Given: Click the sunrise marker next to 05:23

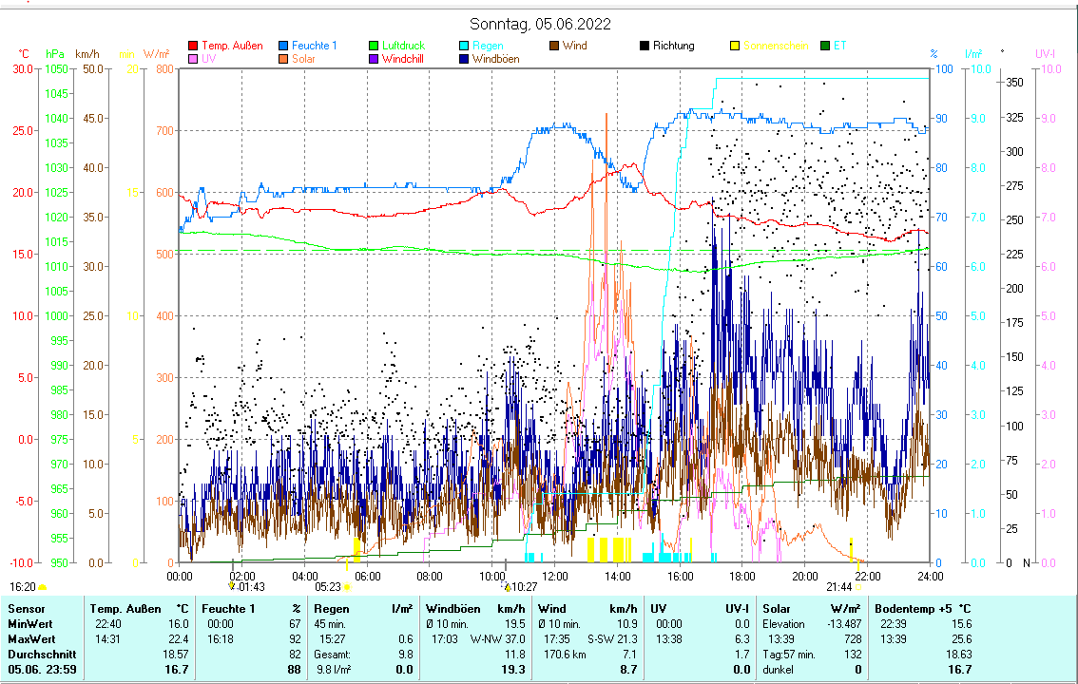Looking at the screenshot, I should (x=347, y=587).
